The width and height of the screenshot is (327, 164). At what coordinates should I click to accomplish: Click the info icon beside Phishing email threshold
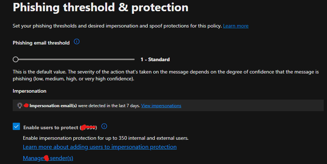pos(77,42)
